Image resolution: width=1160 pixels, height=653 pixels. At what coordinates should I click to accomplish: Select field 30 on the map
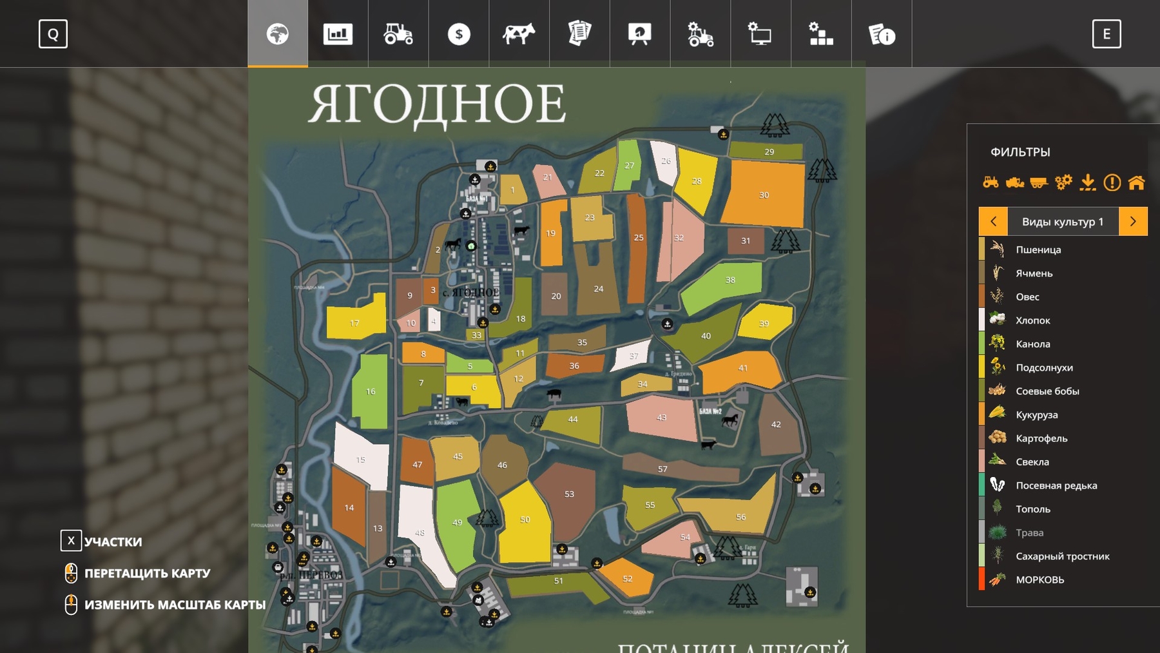[x=764, y=195]
